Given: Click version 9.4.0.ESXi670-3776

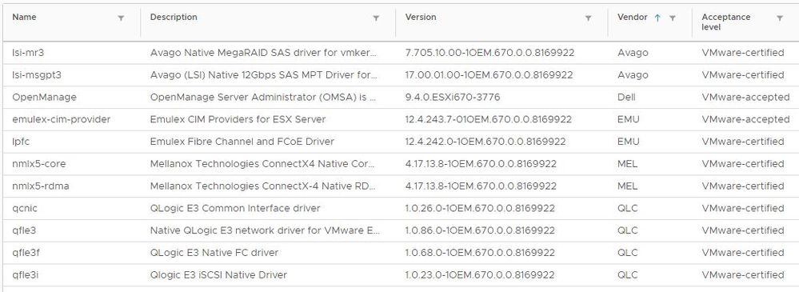Looking at the screenshot, I should [453, 97].
